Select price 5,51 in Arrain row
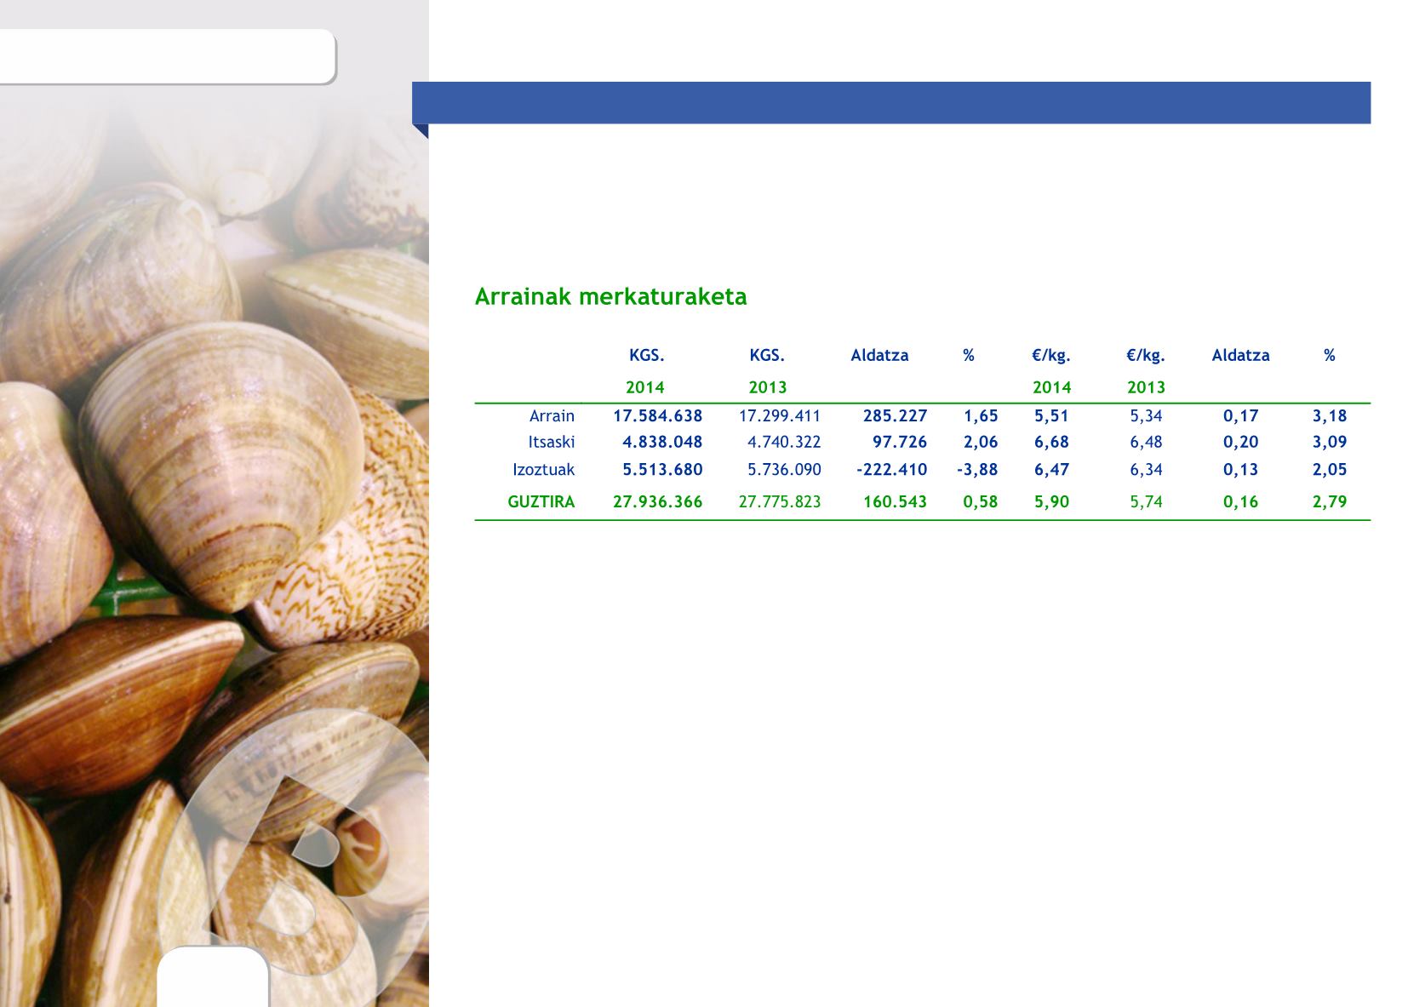The image size is (1408, 1007). pyautogui.click(x=1051, y=416)
